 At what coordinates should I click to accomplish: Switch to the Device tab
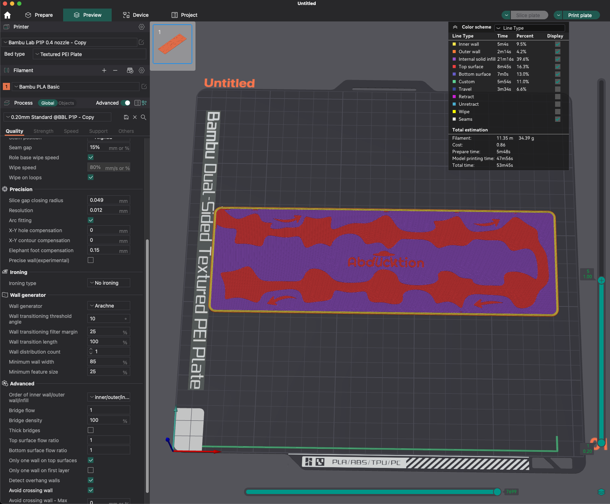pos(136,15)
